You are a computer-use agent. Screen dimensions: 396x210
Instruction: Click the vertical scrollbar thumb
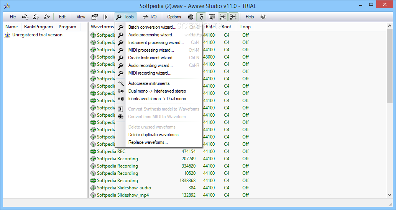390,66
